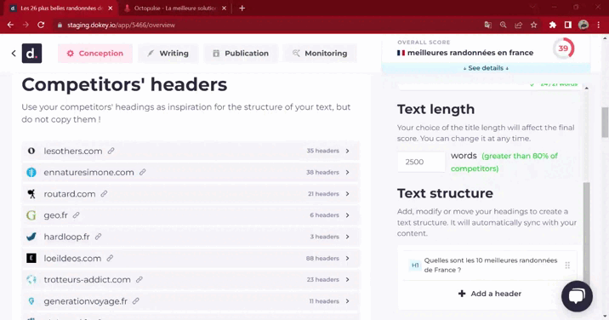
Task: Grab the drag handle on the H1 header
Action: pos(567,266)
